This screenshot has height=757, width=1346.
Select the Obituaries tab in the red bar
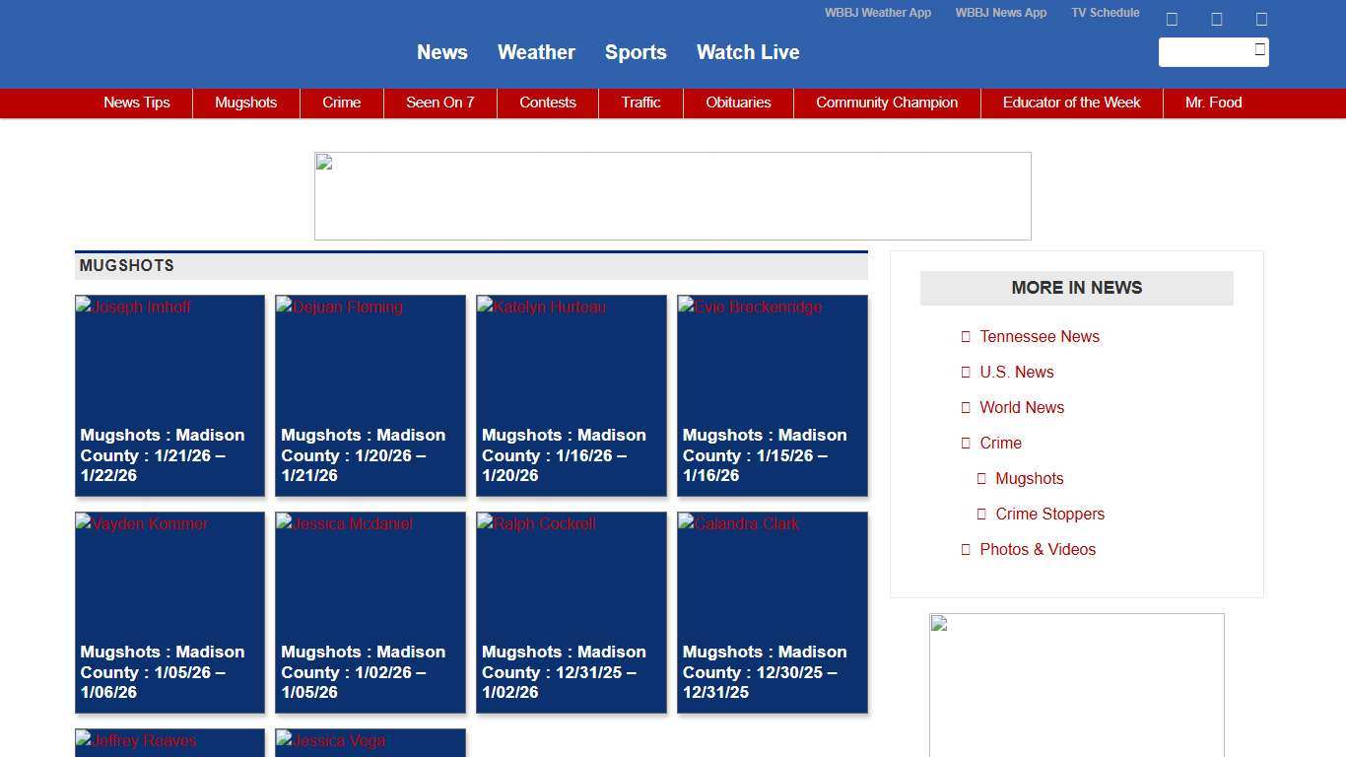tap(738, 103)
